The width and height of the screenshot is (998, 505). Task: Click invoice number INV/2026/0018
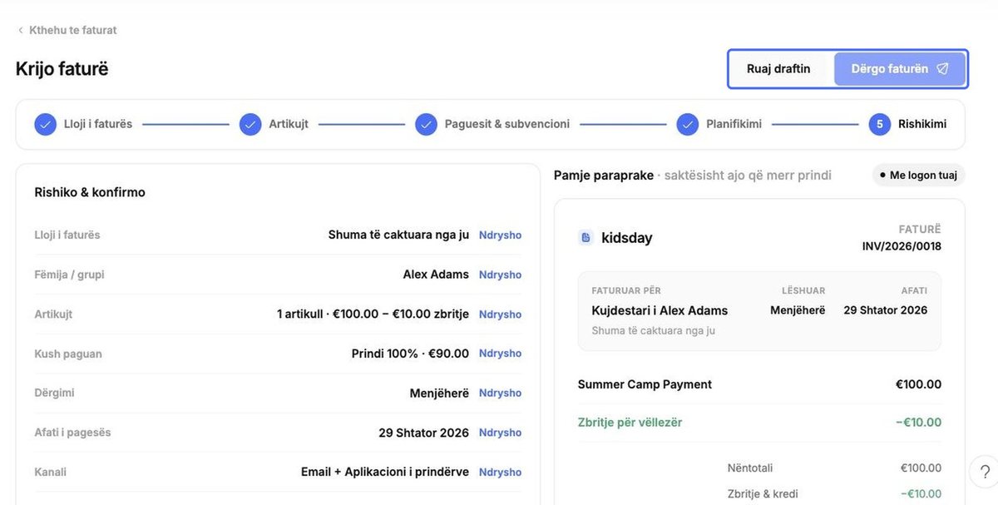click(902, 246)
